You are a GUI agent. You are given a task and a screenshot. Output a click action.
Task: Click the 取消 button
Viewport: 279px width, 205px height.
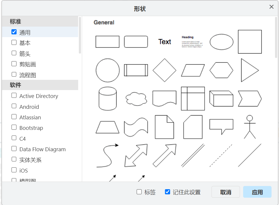pos(225,192)
